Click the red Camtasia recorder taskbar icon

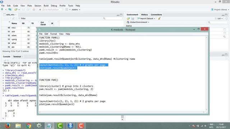pyautogui.click(x=81, y=126)
